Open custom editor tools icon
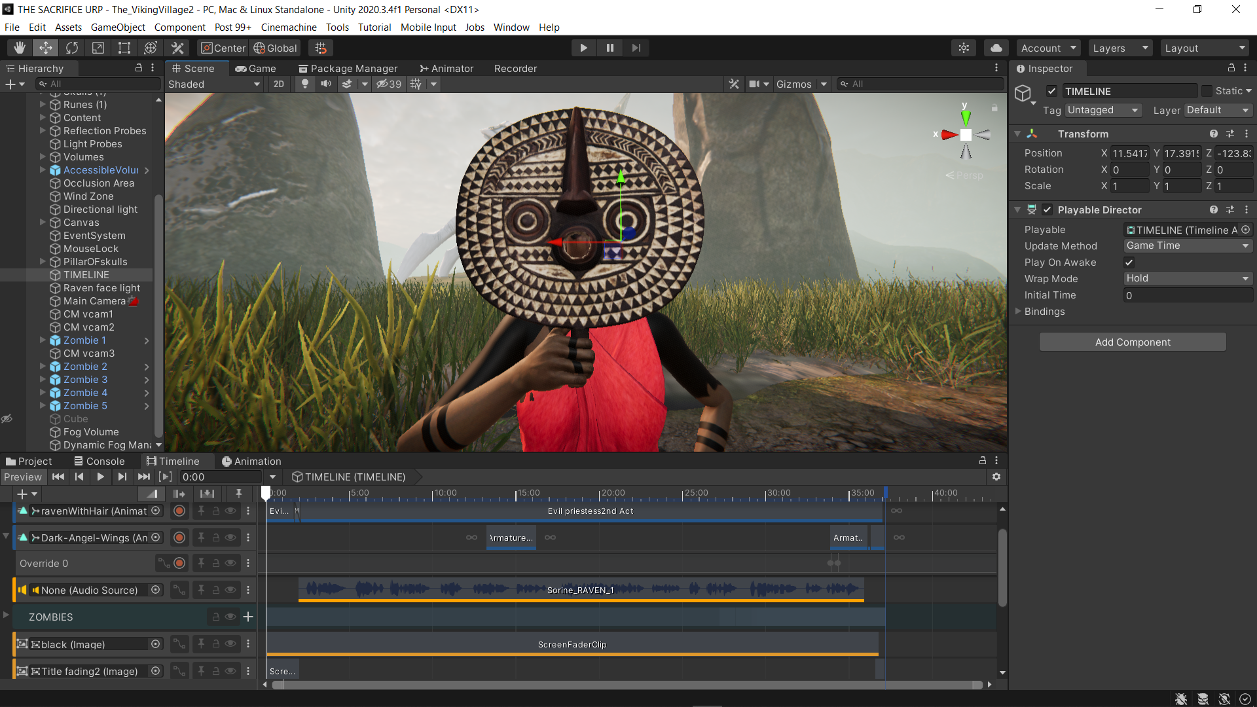1257x707 pixels. point(177,48)
